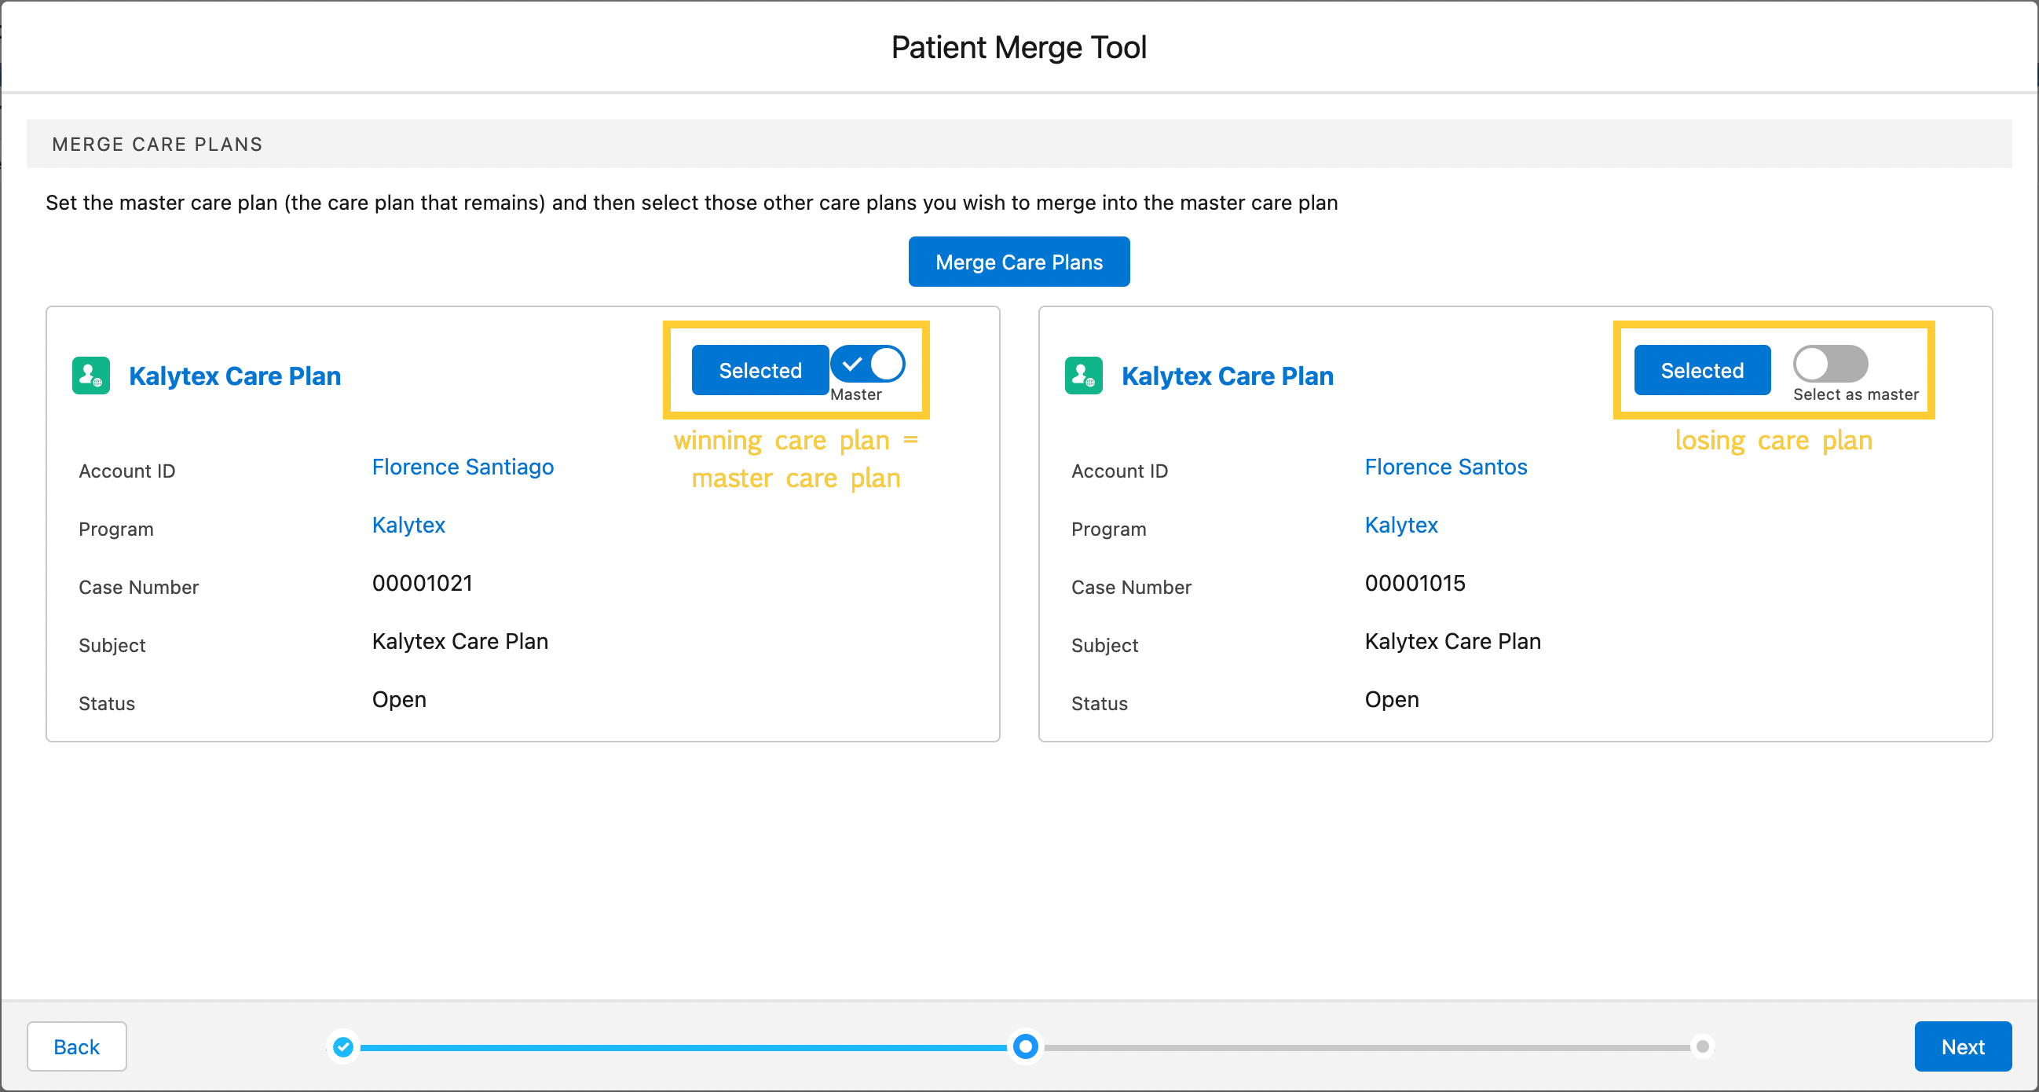Image resolution: width=2039 pixels, height=1092 pixels.
Task: Click the Merge Care Plans button
Action: pos(1019,262)
